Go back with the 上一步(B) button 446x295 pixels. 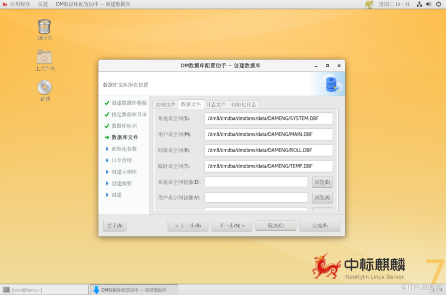point(188,226)
